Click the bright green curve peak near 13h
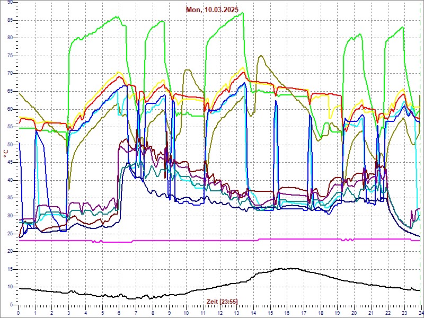 coord(243,13)
